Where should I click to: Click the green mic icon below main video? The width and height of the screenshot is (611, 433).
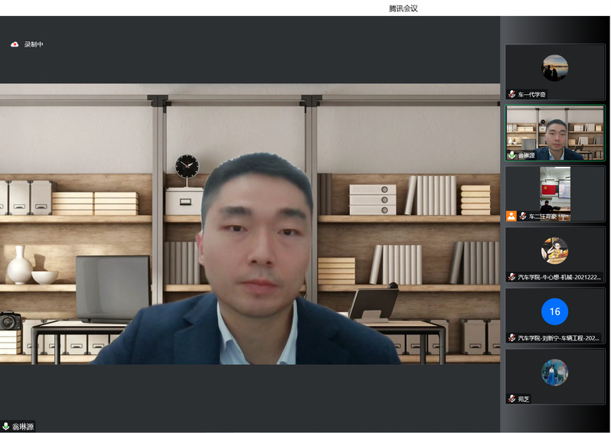tap(6, 426)
